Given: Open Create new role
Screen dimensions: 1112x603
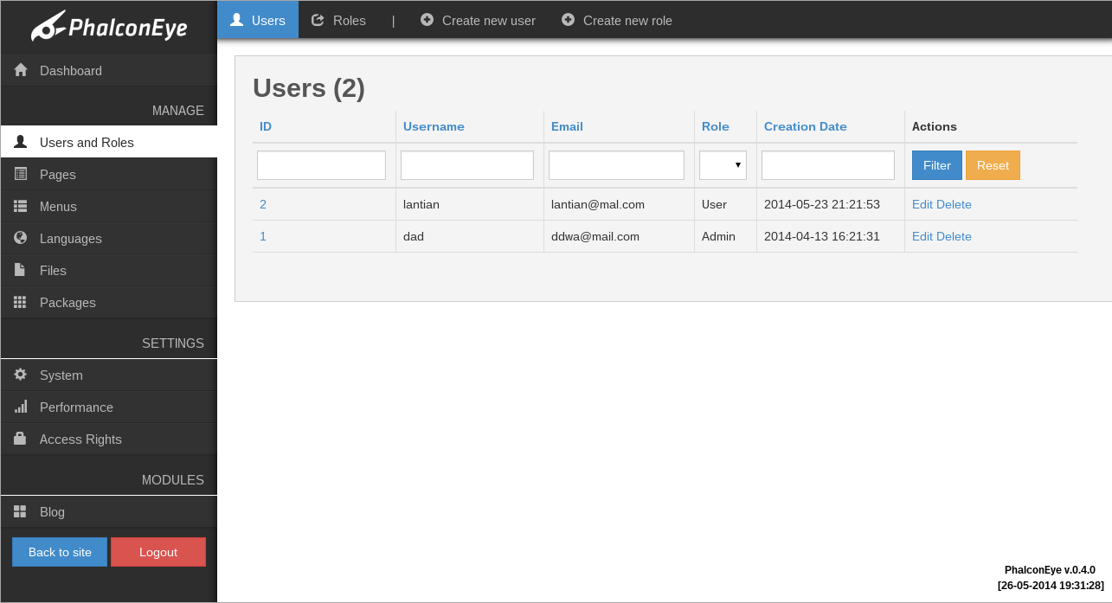Looking at the screenshot, I should [617, 20].
